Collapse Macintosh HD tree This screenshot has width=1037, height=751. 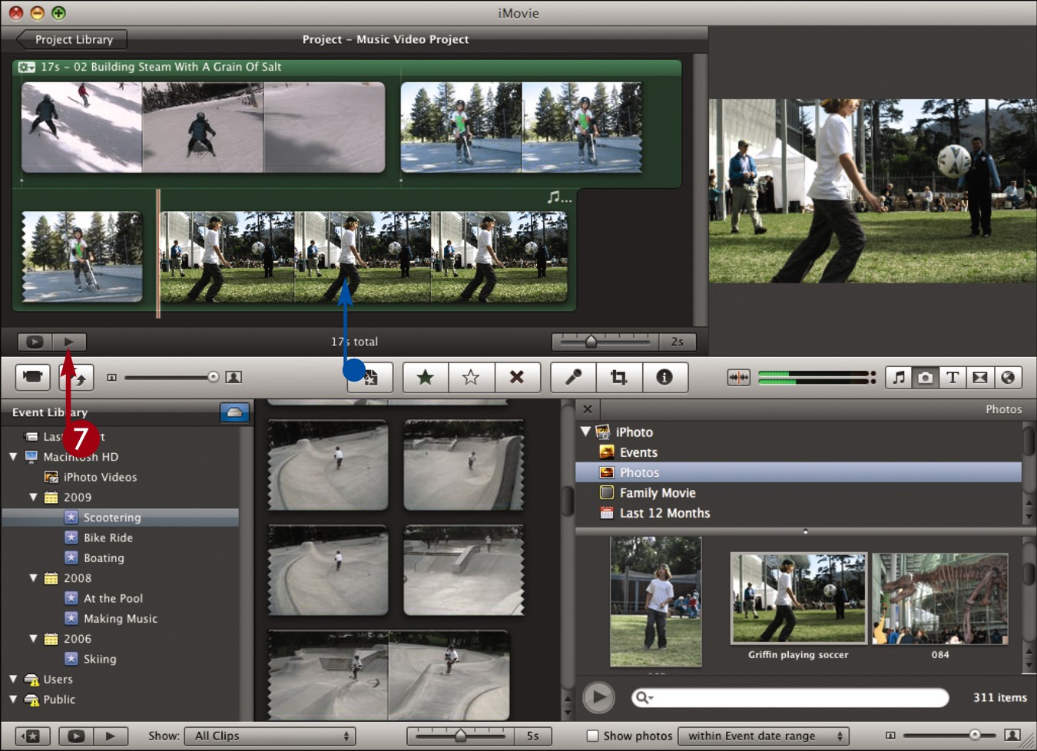point(13,457)
